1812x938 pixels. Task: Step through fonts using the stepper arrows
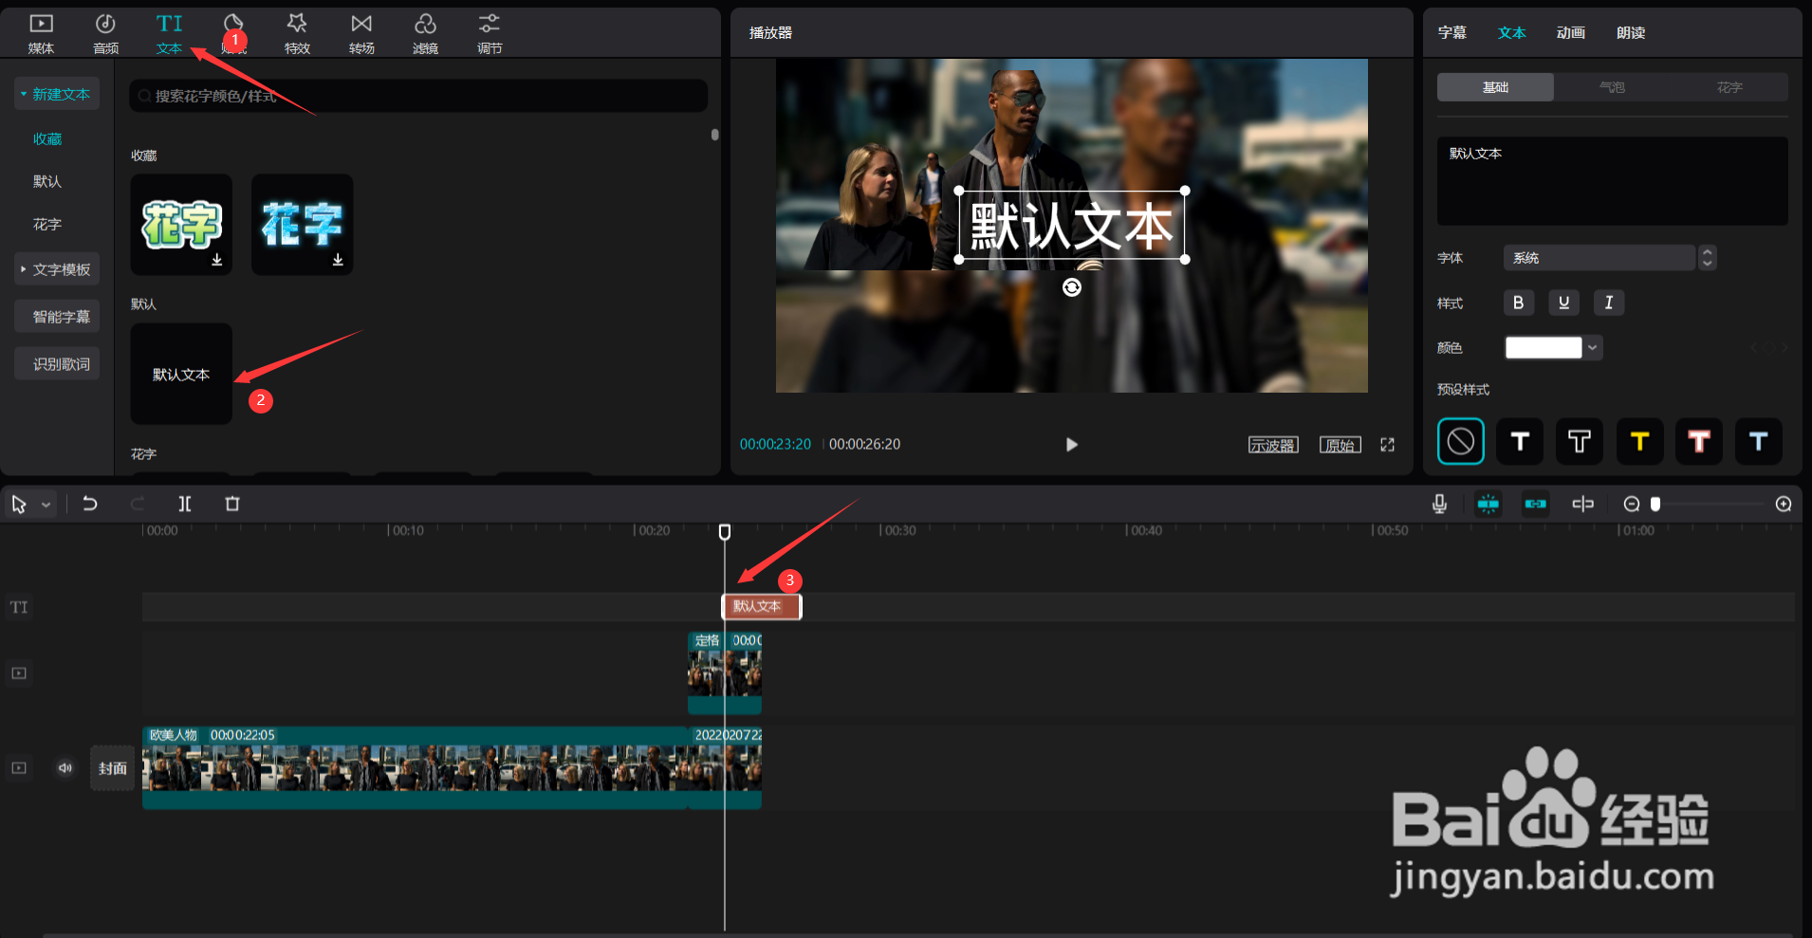(x=1708, y=258)
